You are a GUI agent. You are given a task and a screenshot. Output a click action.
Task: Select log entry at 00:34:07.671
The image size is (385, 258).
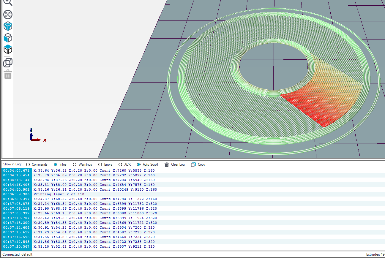point(192,170)
